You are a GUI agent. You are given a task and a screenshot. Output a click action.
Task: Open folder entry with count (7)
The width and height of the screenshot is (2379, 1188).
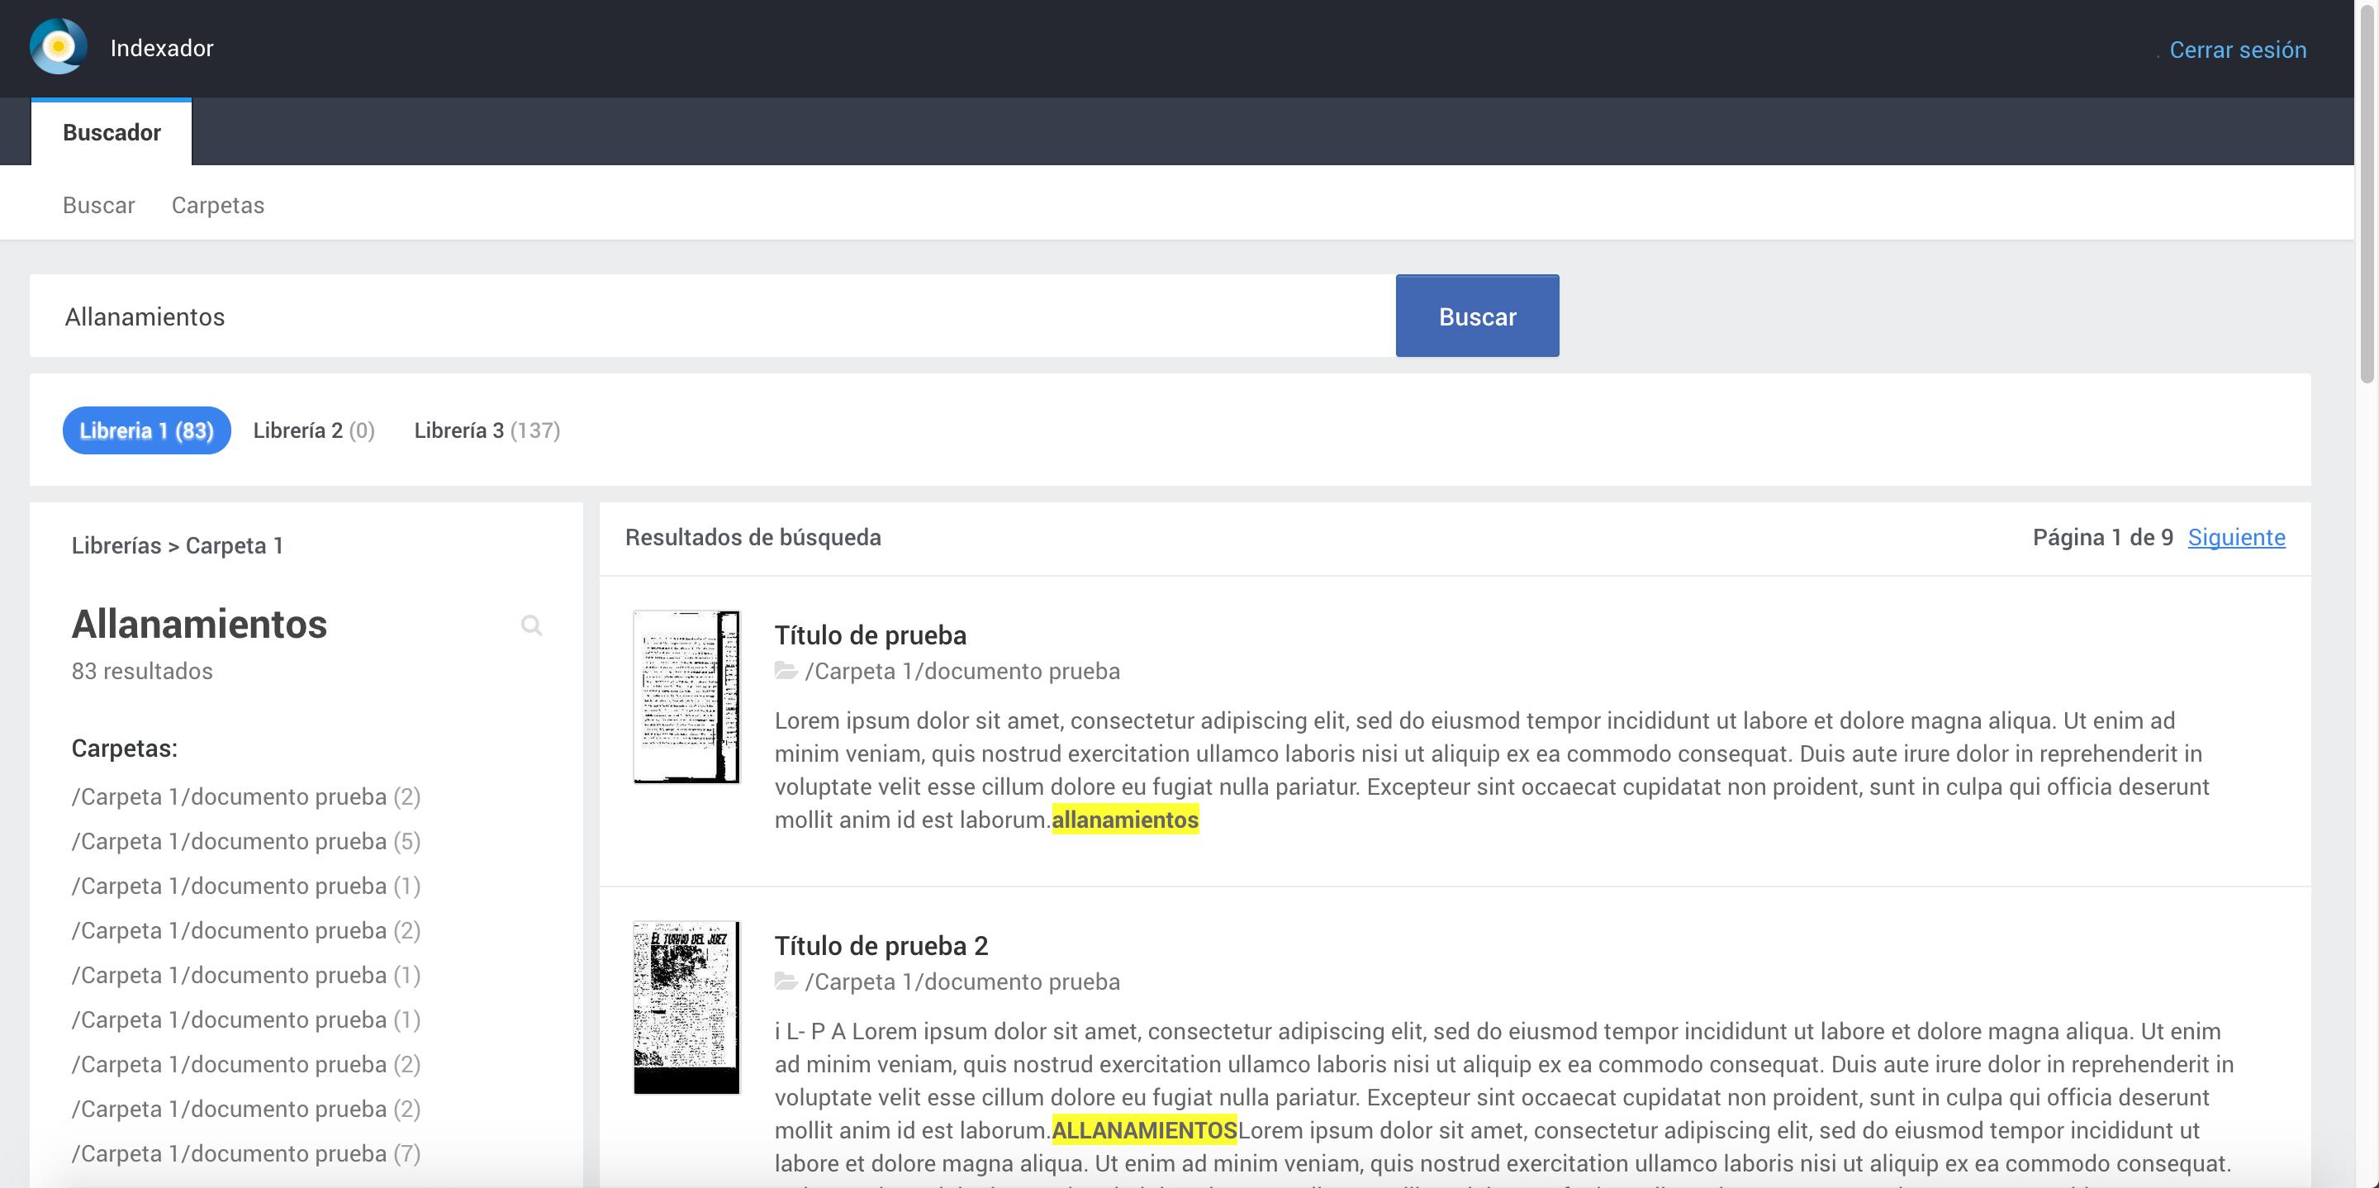245,1154
